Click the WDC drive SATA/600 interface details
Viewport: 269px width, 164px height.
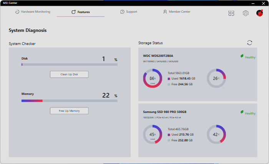click(161, 61)
